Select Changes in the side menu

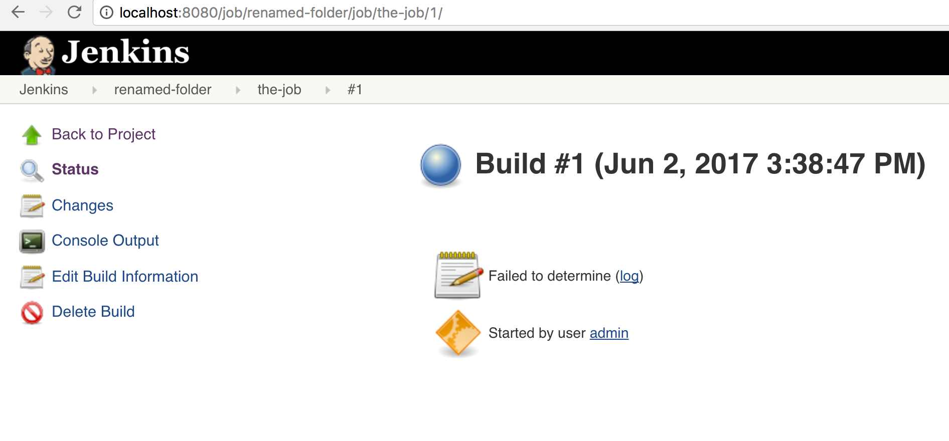tap(83, 205)
